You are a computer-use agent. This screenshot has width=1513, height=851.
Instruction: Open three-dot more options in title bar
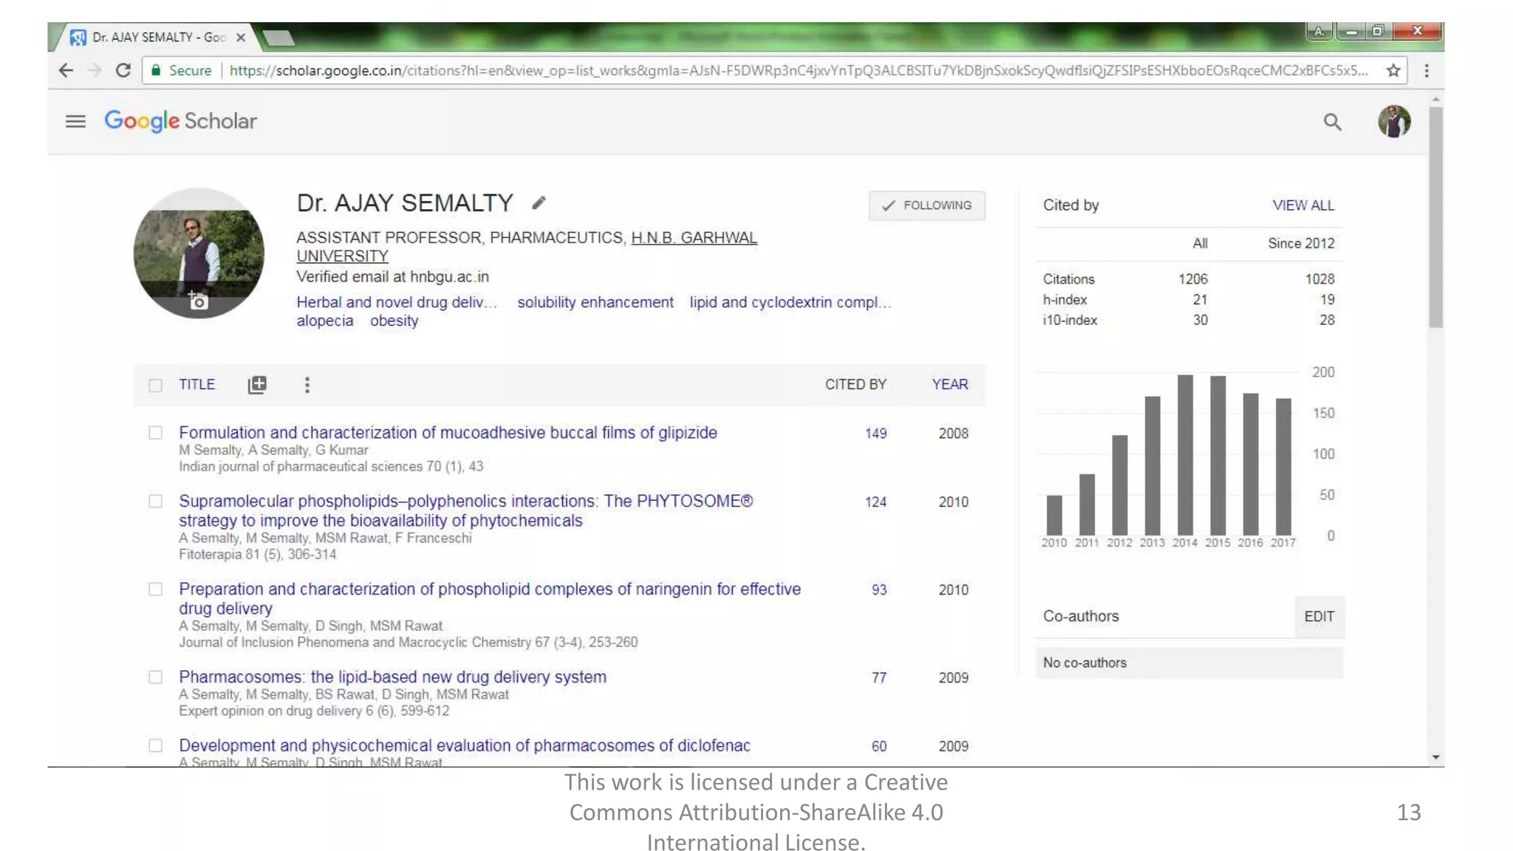click(x=307, y=385)
